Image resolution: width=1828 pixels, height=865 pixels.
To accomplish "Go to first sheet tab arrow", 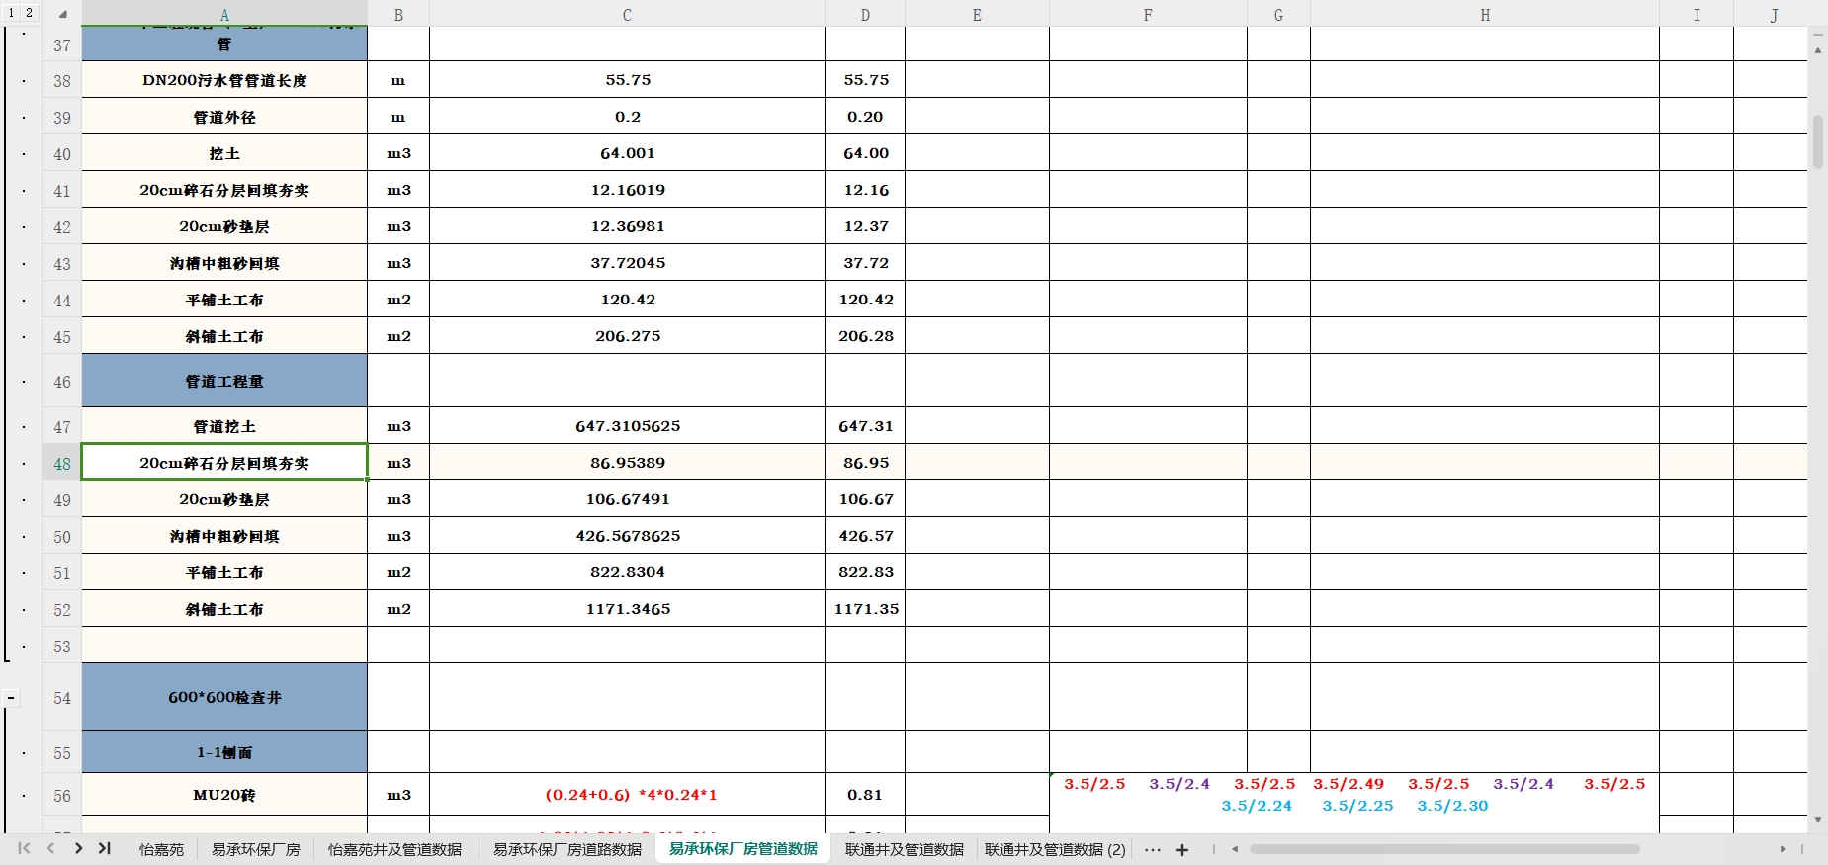I will [x=25, y=848].
